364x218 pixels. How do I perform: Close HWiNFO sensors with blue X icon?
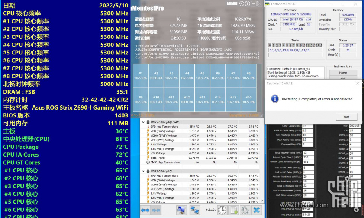(256, 210)
